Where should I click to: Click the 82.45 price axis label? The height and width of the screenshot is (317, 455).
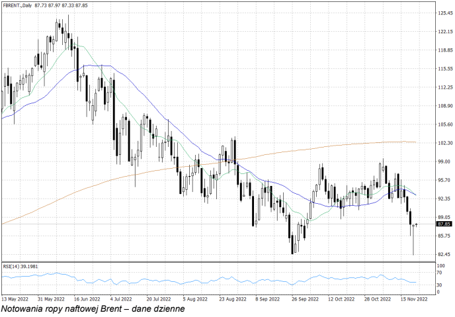point(444,254)
